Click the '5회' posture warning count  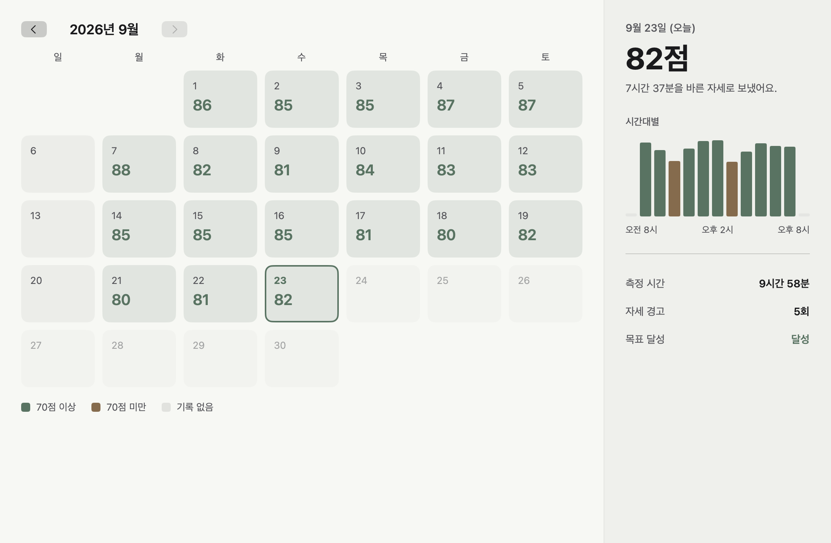(802, 311)
